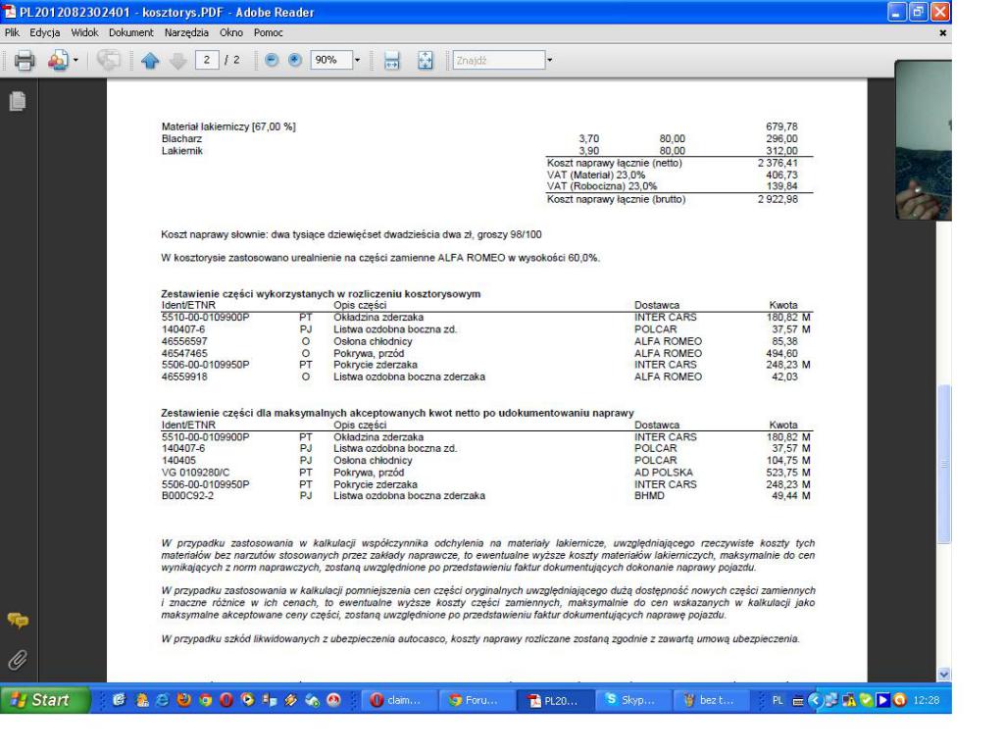Image resolution: width=1004 pixels, height=753 pixels.
Task: Expand the zoom level dropdown arrow
Action: click(x=357, y=60)
